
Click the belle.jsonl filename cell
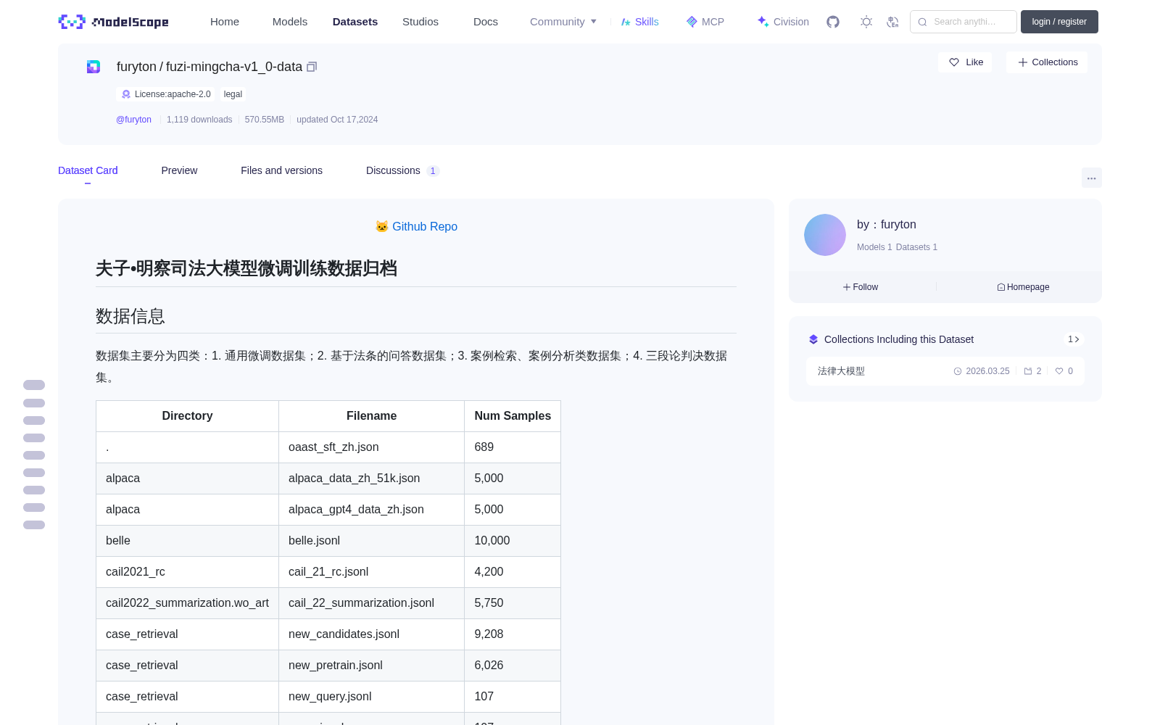pyautogui.click(x=371, y=541)
